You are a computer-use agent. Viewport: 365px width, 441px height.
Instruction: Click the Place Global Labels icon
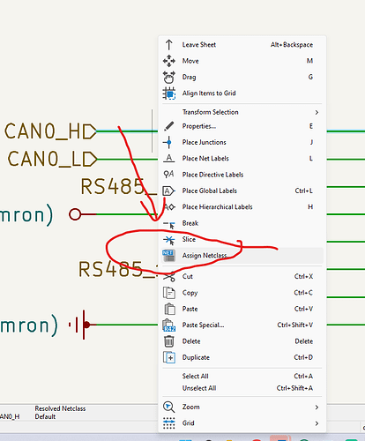(168, 191)
